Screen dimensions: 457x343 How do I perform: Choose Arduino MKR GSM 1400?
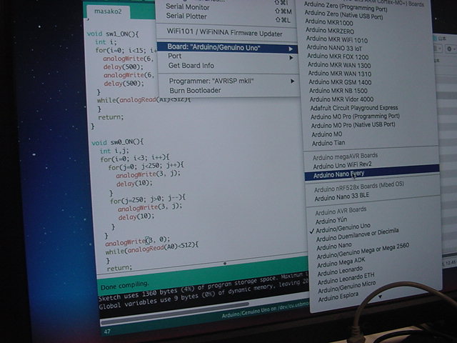pos(340,82)
